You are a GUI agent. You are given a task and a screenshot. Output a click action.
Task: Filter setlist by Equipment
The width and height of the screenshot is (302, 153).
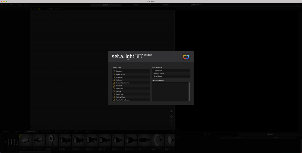tap(238, 138)
